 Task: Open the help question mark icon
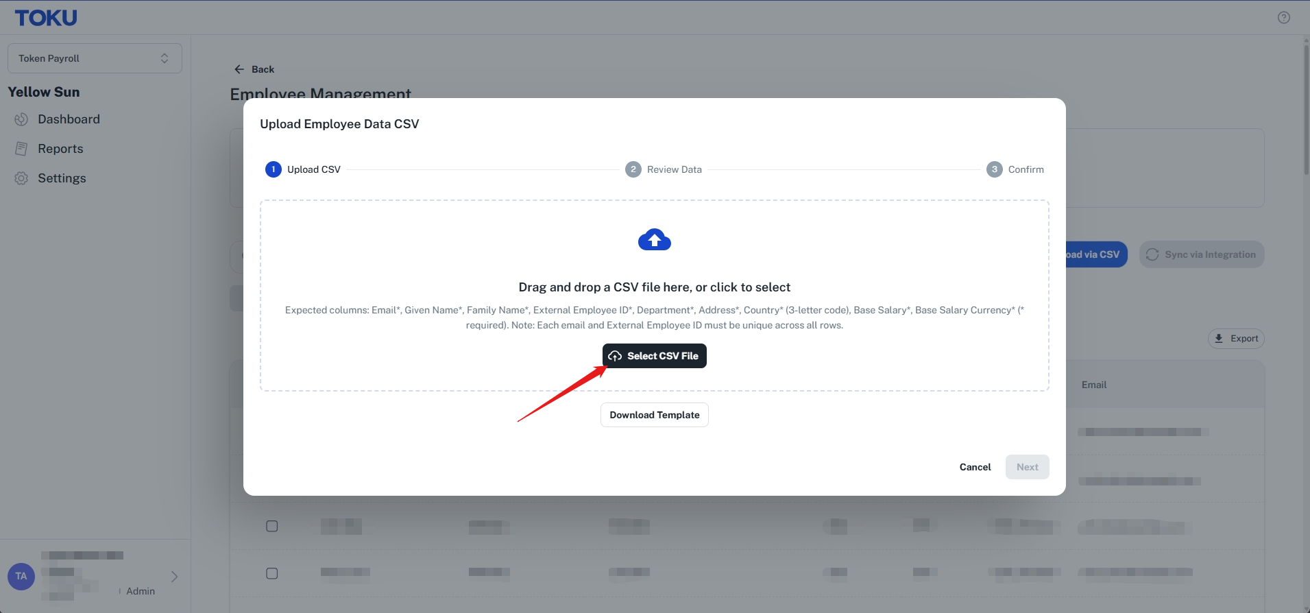1284,18
